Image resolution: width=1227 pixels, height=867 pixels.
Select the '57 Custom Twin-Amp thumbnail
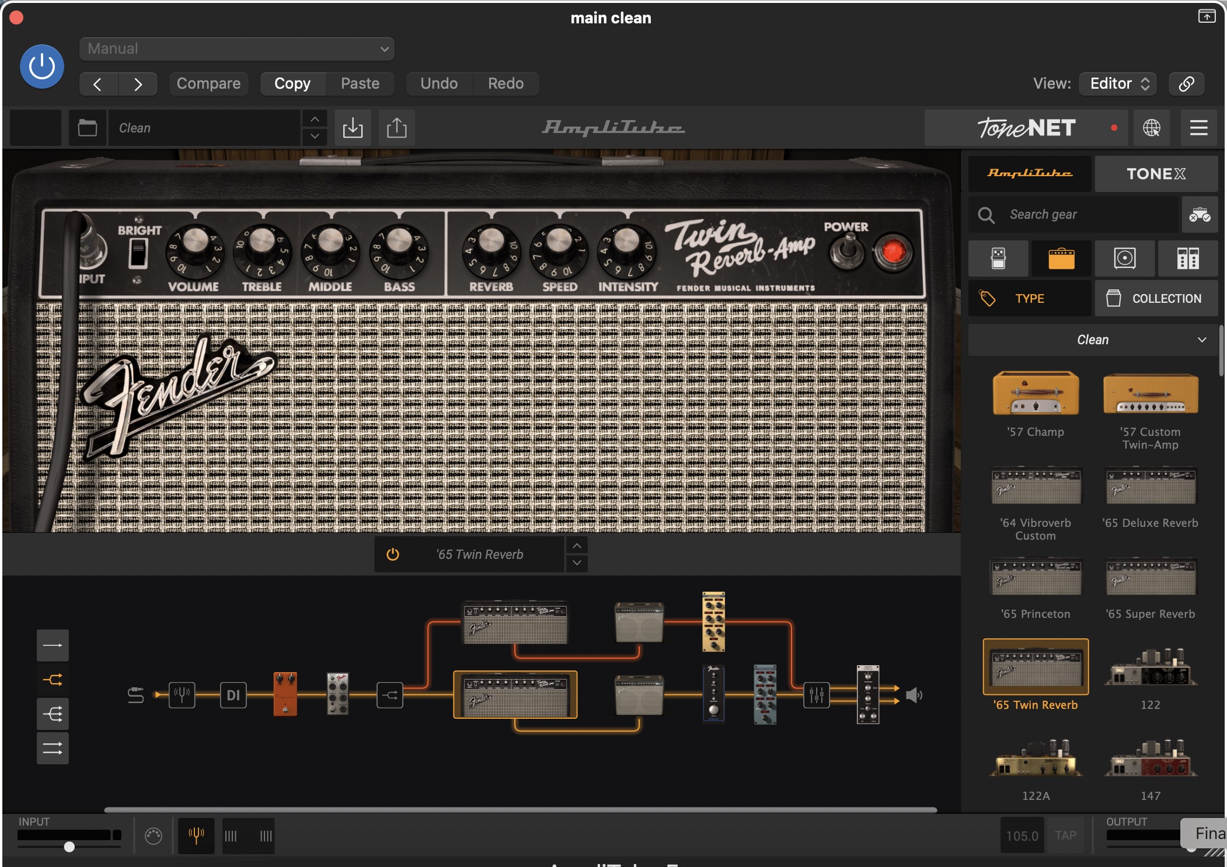1150,394
